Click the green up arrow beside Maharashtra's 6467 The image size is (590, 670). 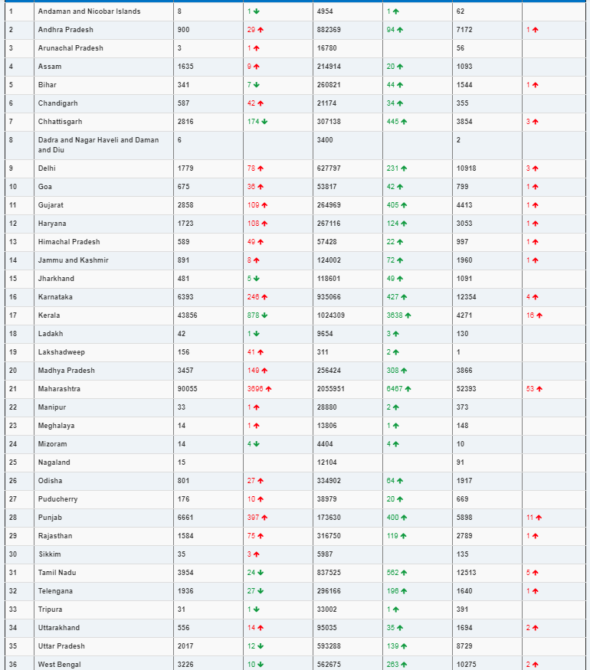(408, 389)
